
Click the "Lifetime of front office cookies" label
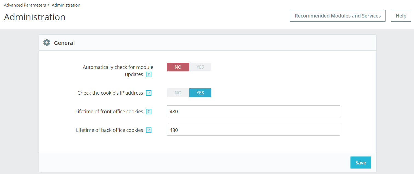pyautogui.click(x=109, y=112)
